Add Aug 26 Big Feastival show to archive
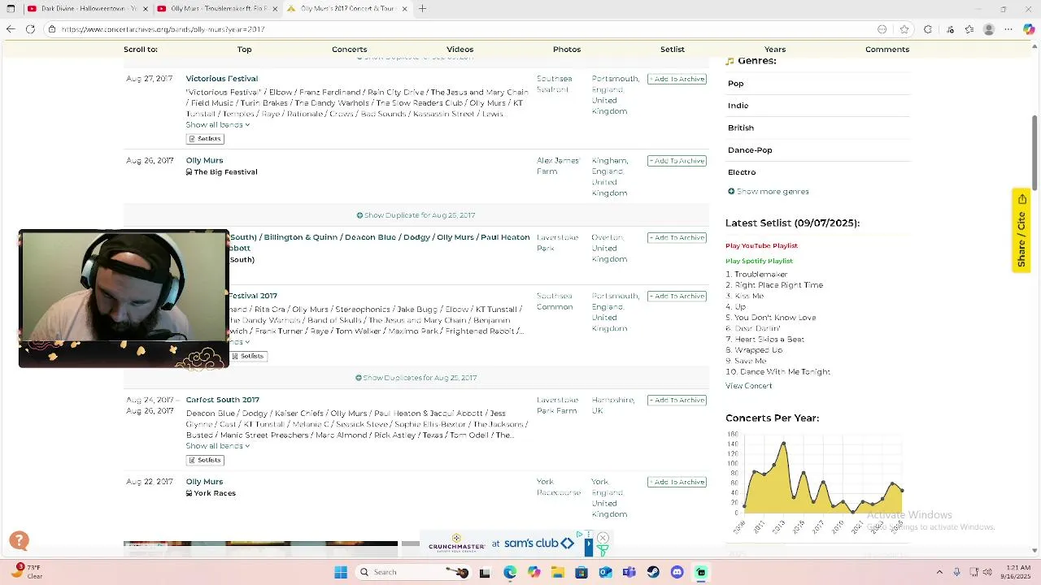Screen dimensions: 1041x585 pos(677,161)
